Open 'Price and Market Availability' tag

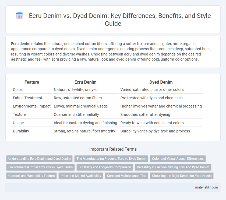pyautogui.click(x=81, y=176)
